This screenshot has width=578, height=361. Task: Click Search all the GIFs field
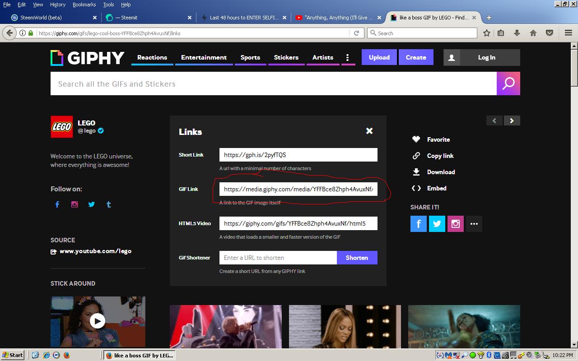coord(274,83)
